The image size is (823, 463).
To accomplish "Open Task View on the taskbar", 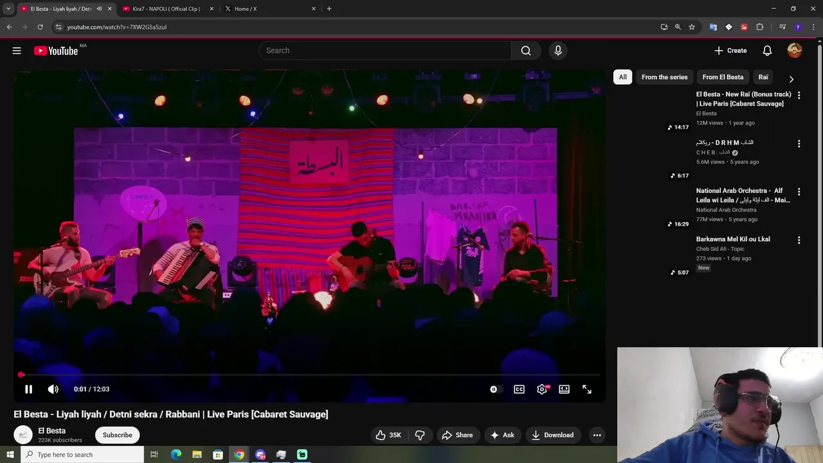I will pyautogui.click(x=154, y=455).
